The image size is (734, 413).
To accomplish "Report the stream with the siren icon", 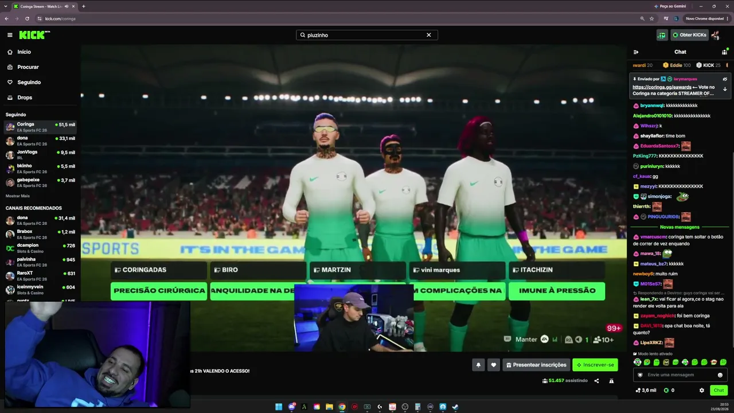I will pyautogui.click(x=611, y=381).
